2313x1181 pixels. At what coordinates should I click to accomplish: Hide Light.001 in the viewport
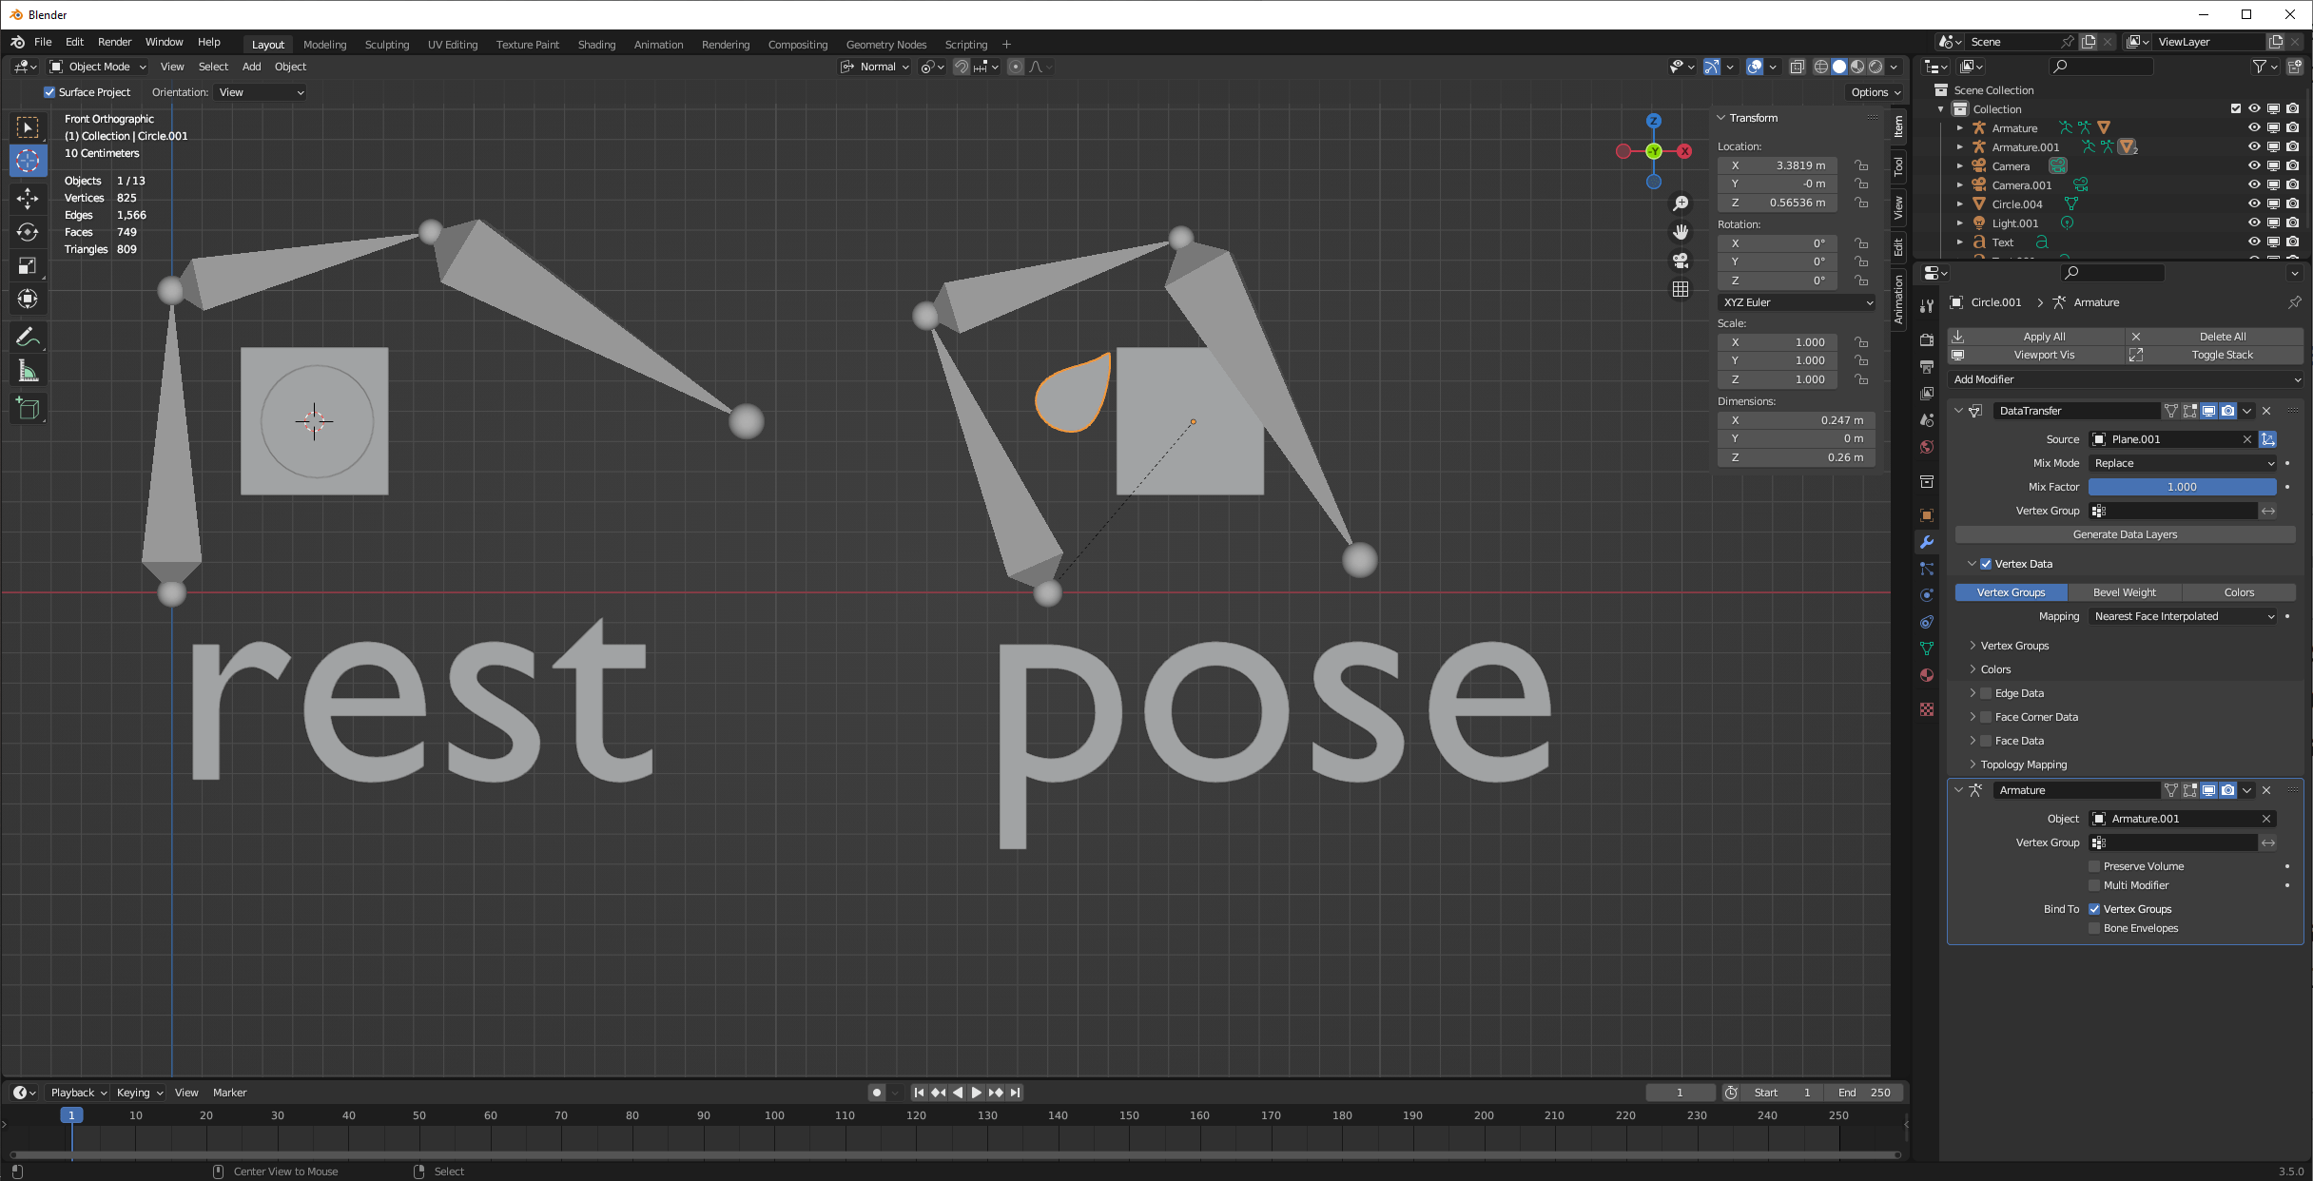tap(2253, 223)
